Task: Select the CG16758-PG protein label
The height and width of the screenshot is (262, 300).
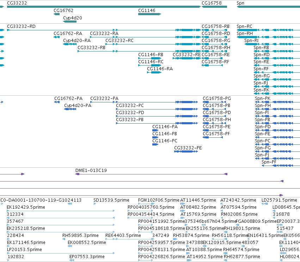Action: click(217, 98)
